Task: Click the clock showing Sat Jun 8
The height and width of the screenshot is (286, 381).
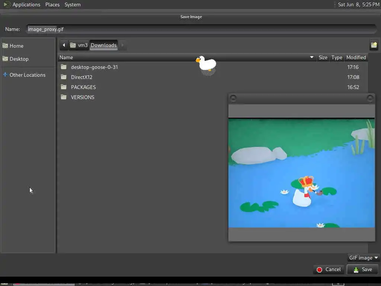Action: pos(358,4)
